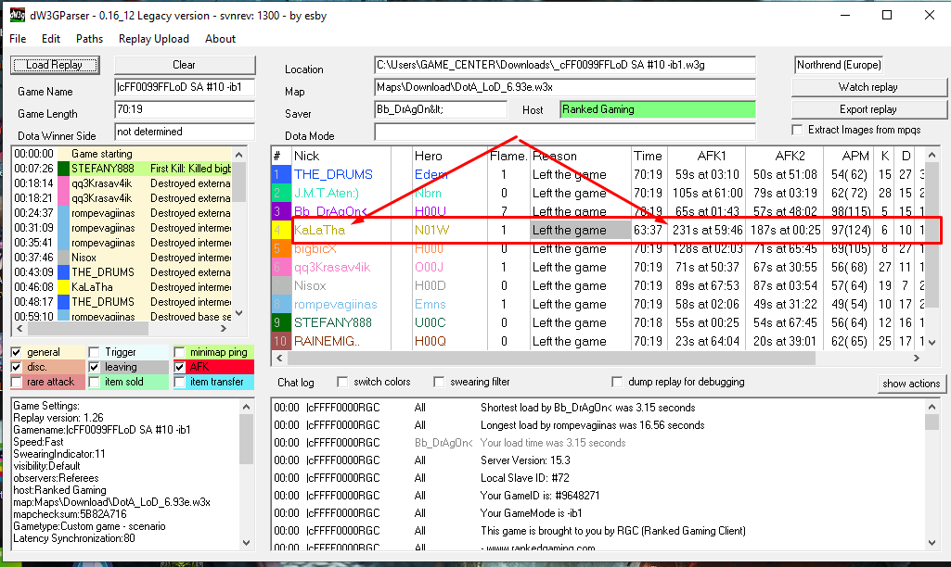Click the Clear button
The height and width of the screenshot is (567, 951).
(185, 65)
